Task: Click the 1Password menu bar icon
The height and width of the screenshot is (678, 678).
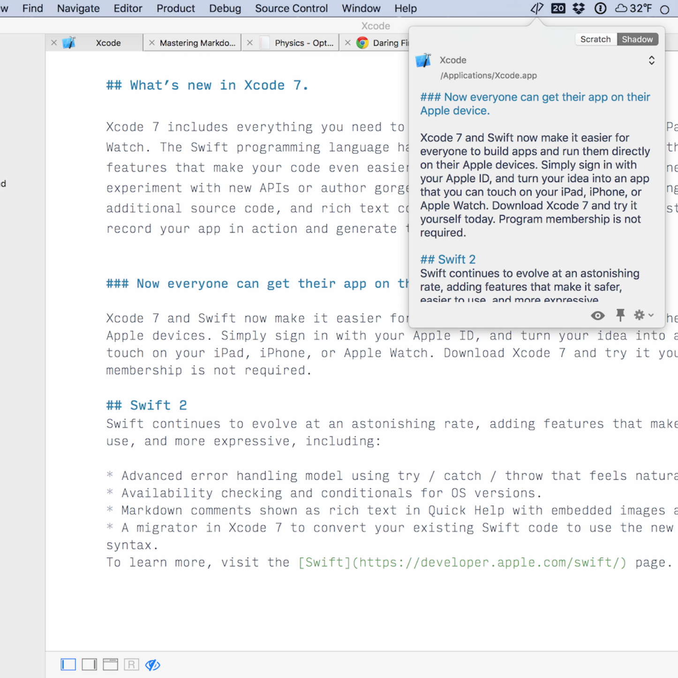Action: (x=600, y=8)
